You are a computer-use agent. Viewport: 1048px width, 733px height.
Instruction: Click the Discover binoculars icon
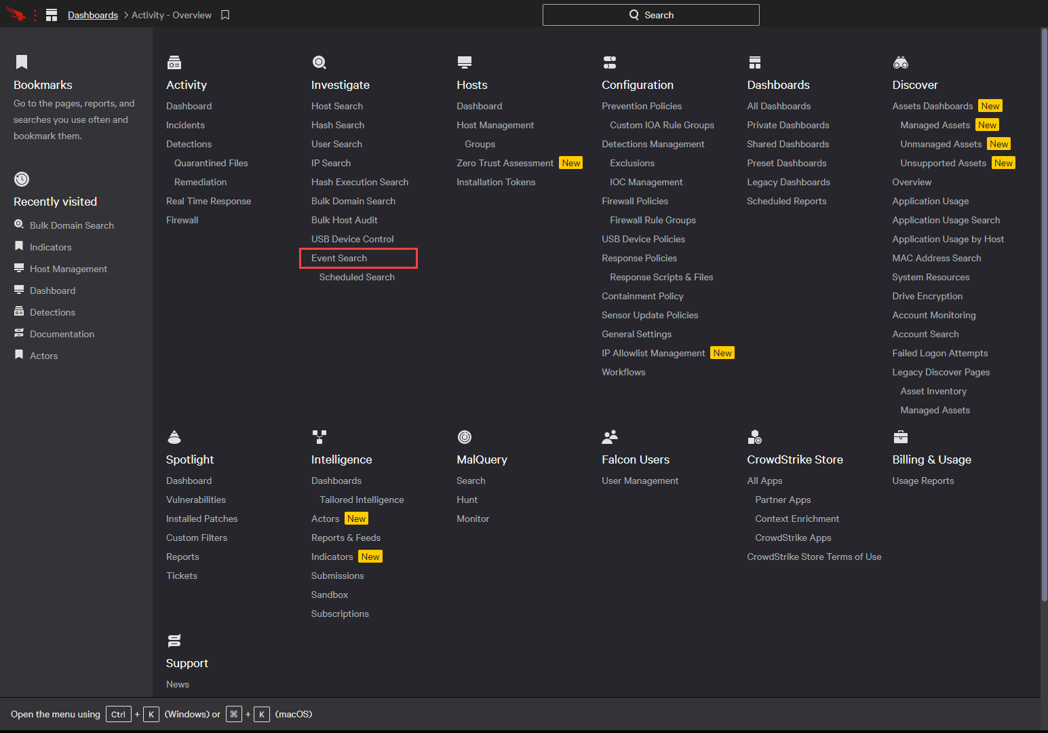901,62
